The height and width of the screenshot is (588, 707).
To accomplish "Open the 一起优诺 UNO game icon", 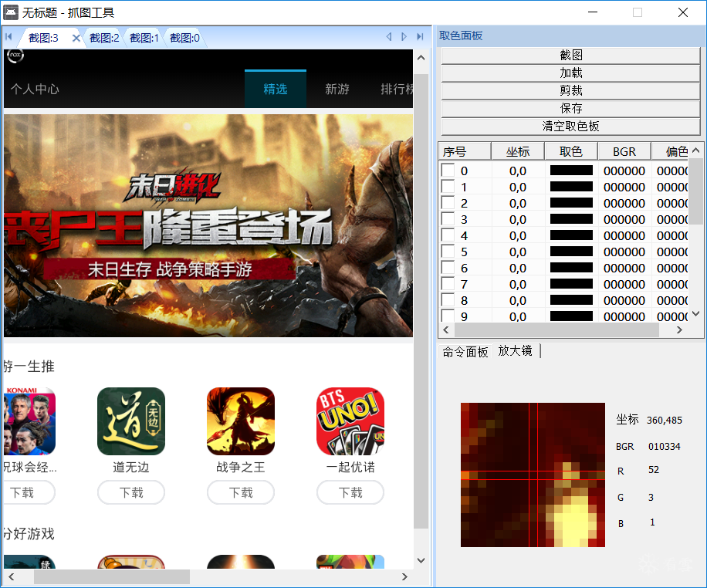I will pyautogui.click(x=350, y=421).
